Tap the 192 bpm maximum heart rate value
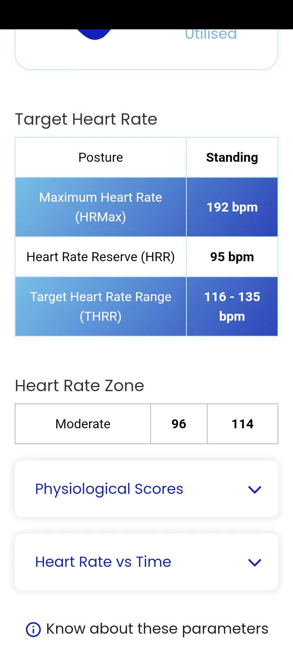The height and width of the screenshot is (652, 293). click(x=232, y=207)
